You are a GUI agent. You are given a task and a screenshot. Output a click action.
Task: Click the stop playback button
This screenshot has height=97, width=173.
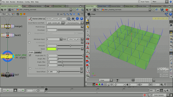click(15, 91)
